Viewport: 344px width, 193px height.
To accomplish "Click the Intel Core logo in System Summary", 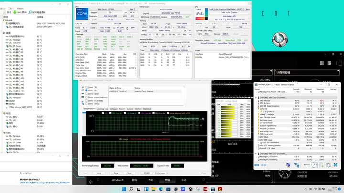I will [x=82, y=14].
